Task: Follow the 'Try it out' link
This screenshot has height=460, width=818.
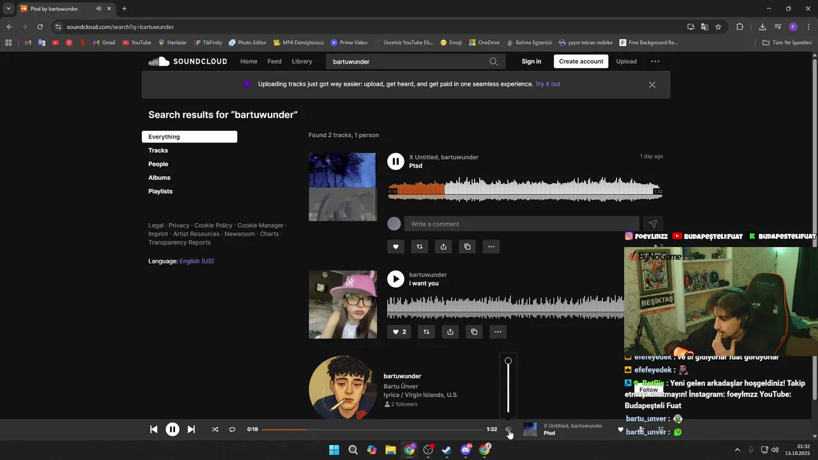Action: pos(548,84)
